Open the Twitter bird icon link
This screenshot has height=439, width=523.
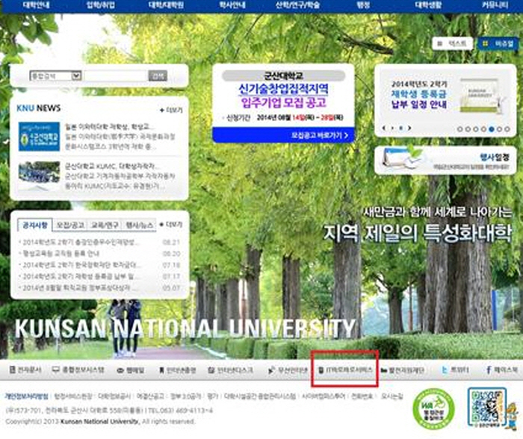point(455,370)
